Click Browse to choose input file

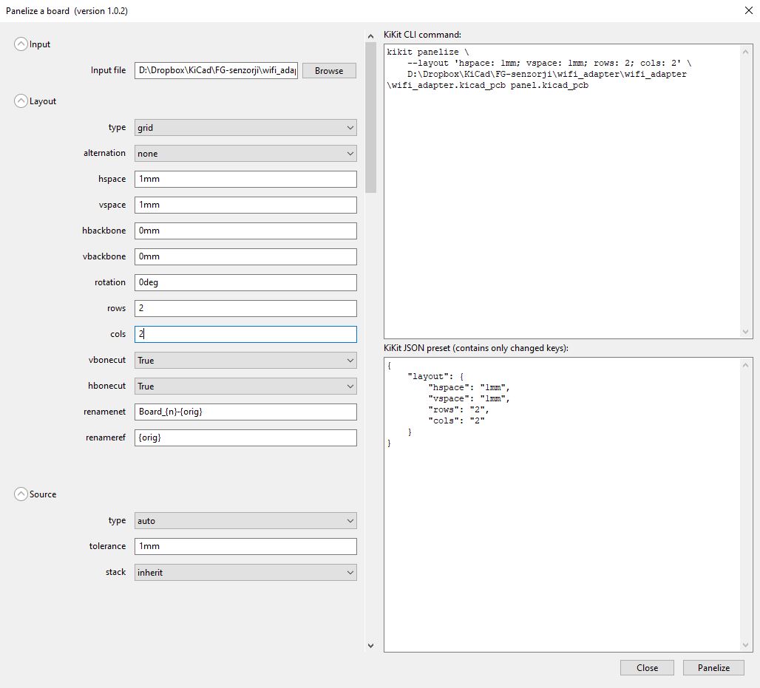(x=329, y=70)
